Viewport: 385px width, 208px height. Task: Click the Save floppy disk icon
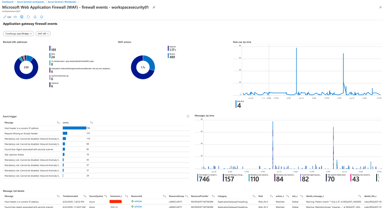[22, 17]
